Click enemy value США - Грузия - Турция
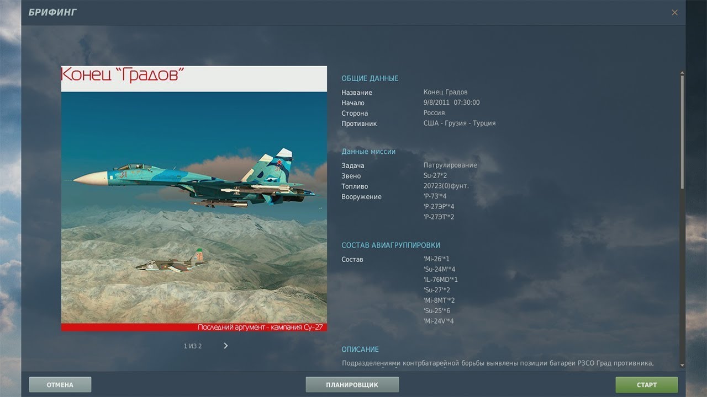This screenshot has width=707, height=397. 460,123
